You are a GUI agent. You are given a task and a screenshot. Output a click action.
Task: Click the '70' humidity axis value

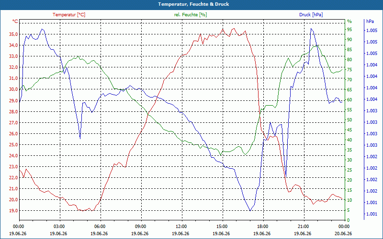349,80
